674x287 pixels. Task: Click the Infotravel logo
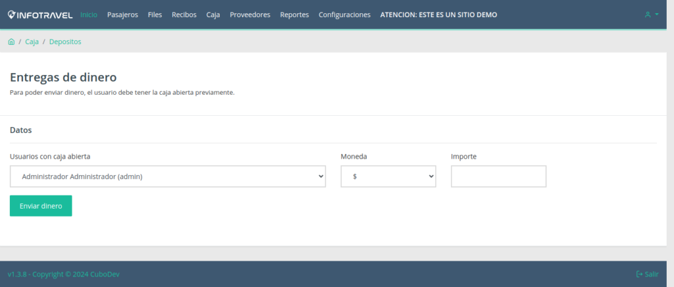(40, 14)
